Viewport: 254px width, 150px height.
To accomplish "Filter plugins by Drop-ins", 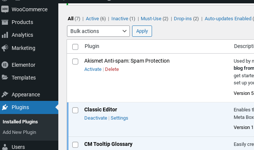I will click(183, 19).
